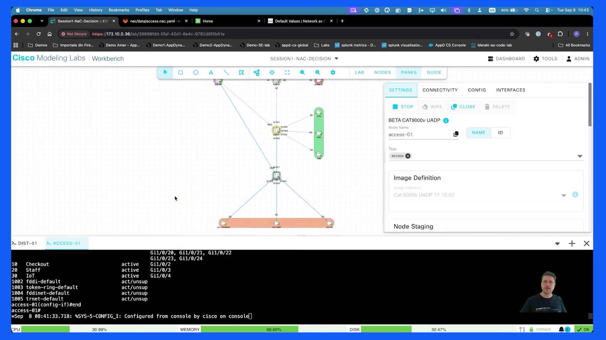
Task: Click the fit-to-screen toolbar icon
Action: (287, 72)
